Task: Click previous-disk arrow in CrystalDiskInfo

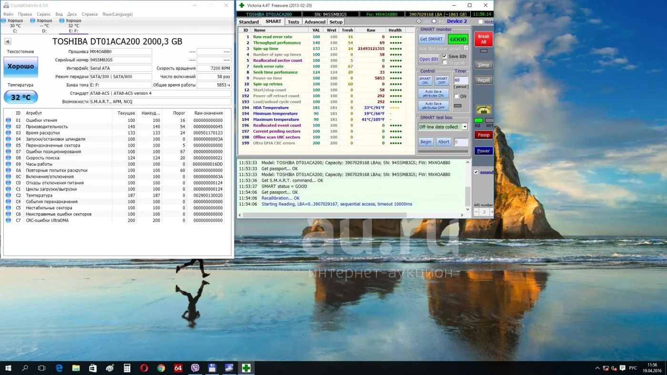Action: 7,41
